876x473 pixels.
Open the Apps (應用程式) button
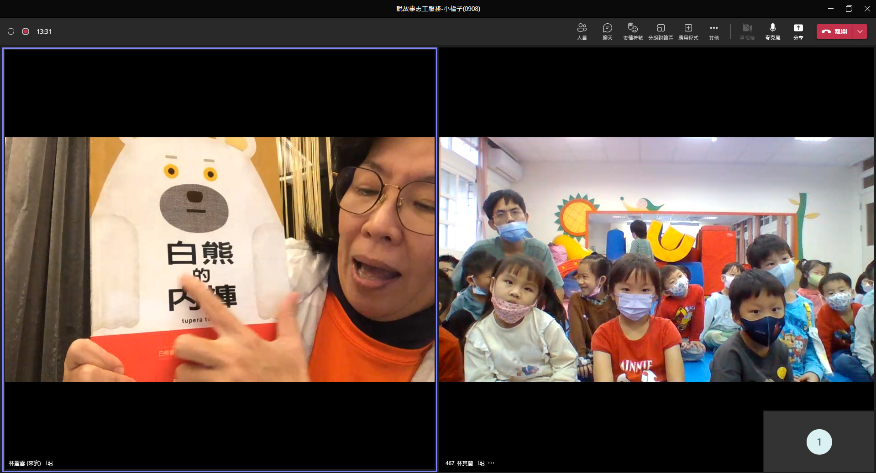click(x=688, y=31)
